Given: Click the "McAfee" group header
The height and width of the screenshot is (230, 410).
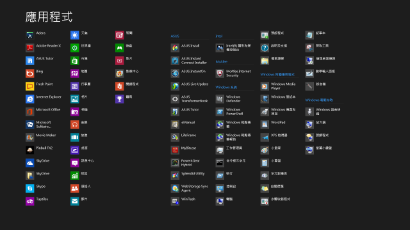Looking at the screenshot, I should [222, 62].
